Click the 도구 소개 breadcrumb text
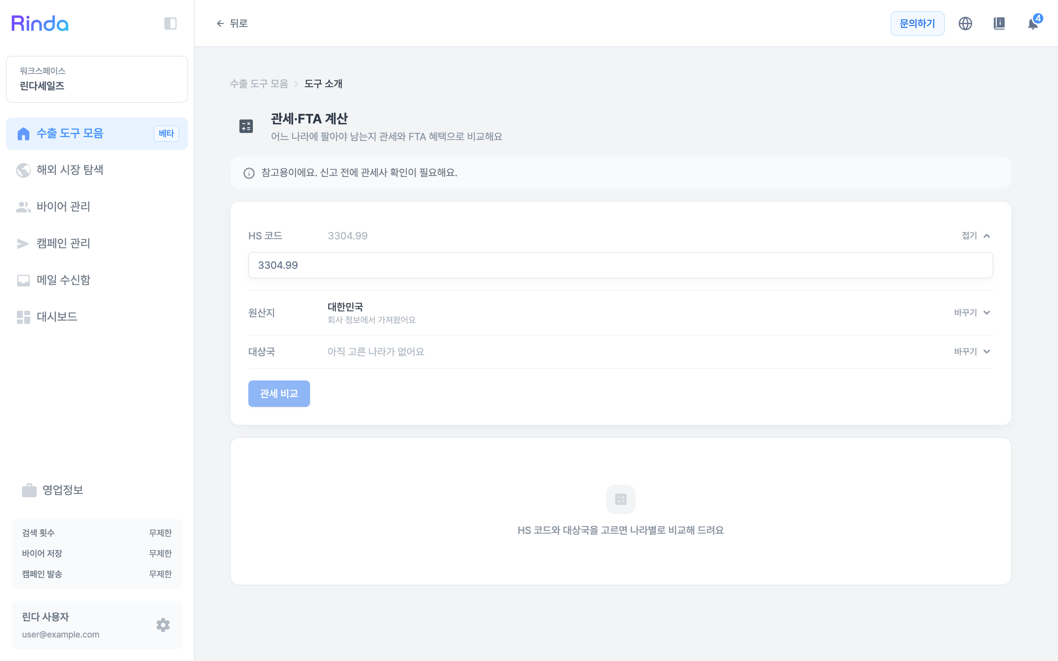This screenshot has height=661, width=1058. tap(323, 83)
